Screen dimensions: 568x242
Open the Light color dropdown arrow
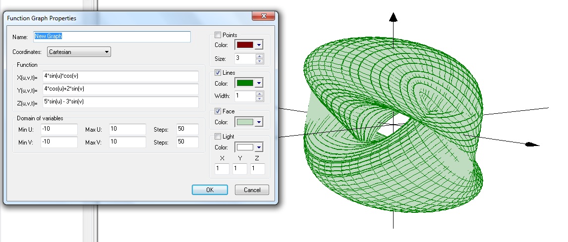point(259,147)
